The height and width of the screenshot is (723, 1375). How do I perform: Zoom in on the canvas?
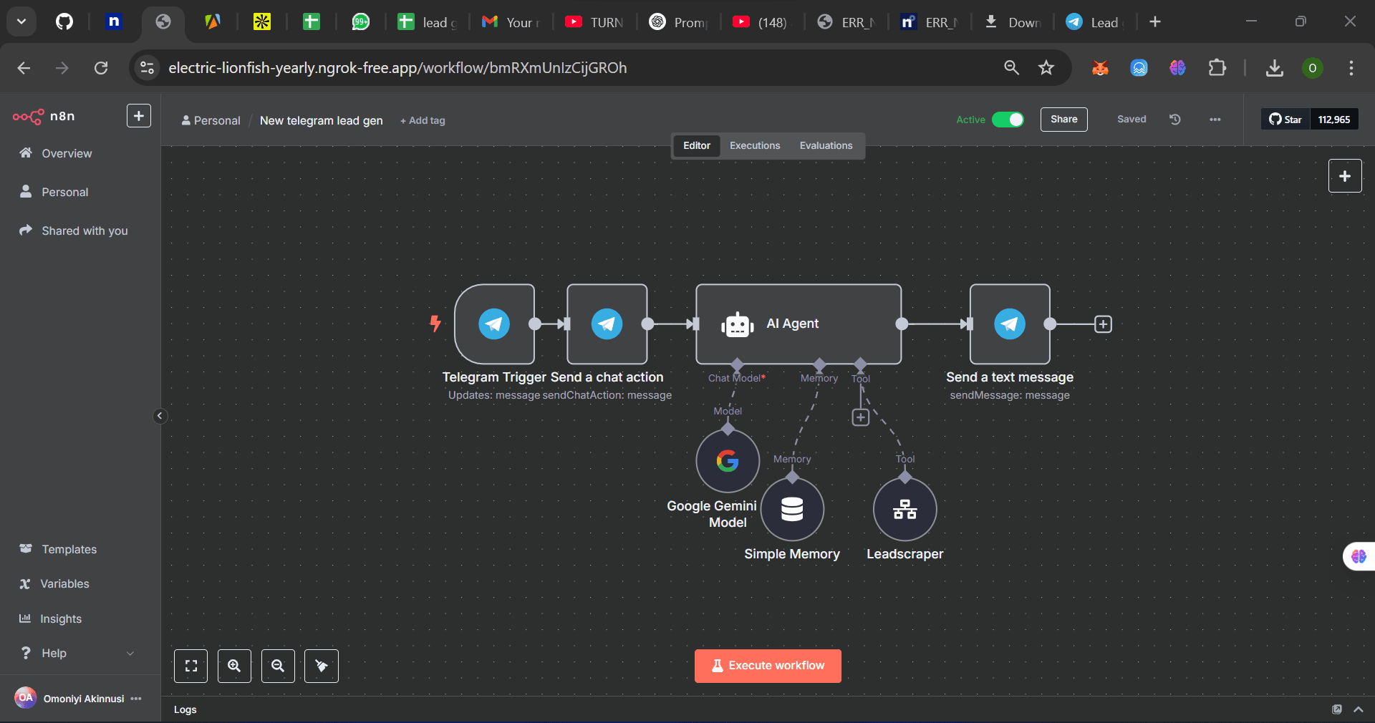(234, 666)
